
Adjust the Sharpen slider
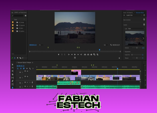137,58
